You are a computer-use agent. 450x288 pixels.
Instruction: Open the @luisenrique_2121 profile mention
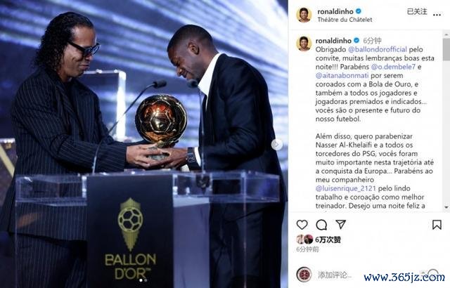[x=345, y=188]
